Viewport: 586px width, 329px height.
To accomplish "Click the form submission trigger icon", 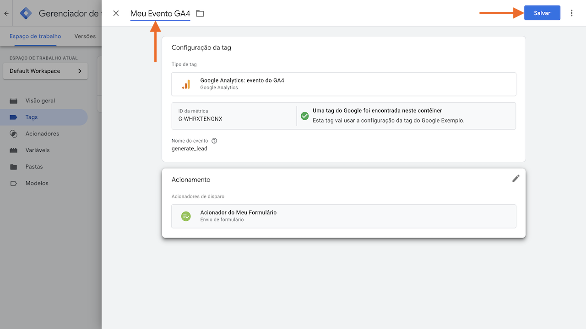I will [185, 216].
